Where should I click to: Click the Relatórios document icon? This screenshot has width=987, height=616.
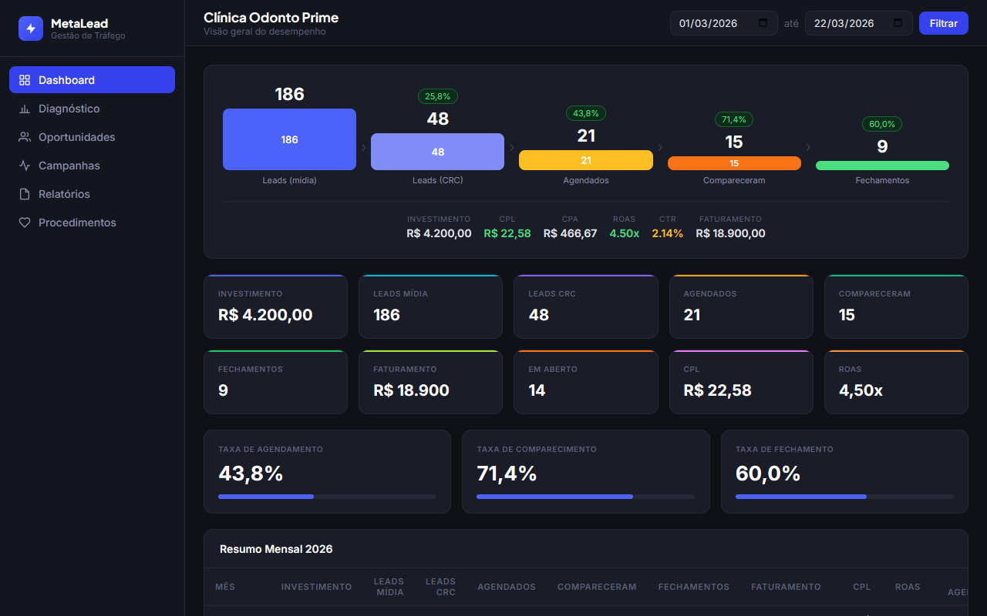pos(25,194)
